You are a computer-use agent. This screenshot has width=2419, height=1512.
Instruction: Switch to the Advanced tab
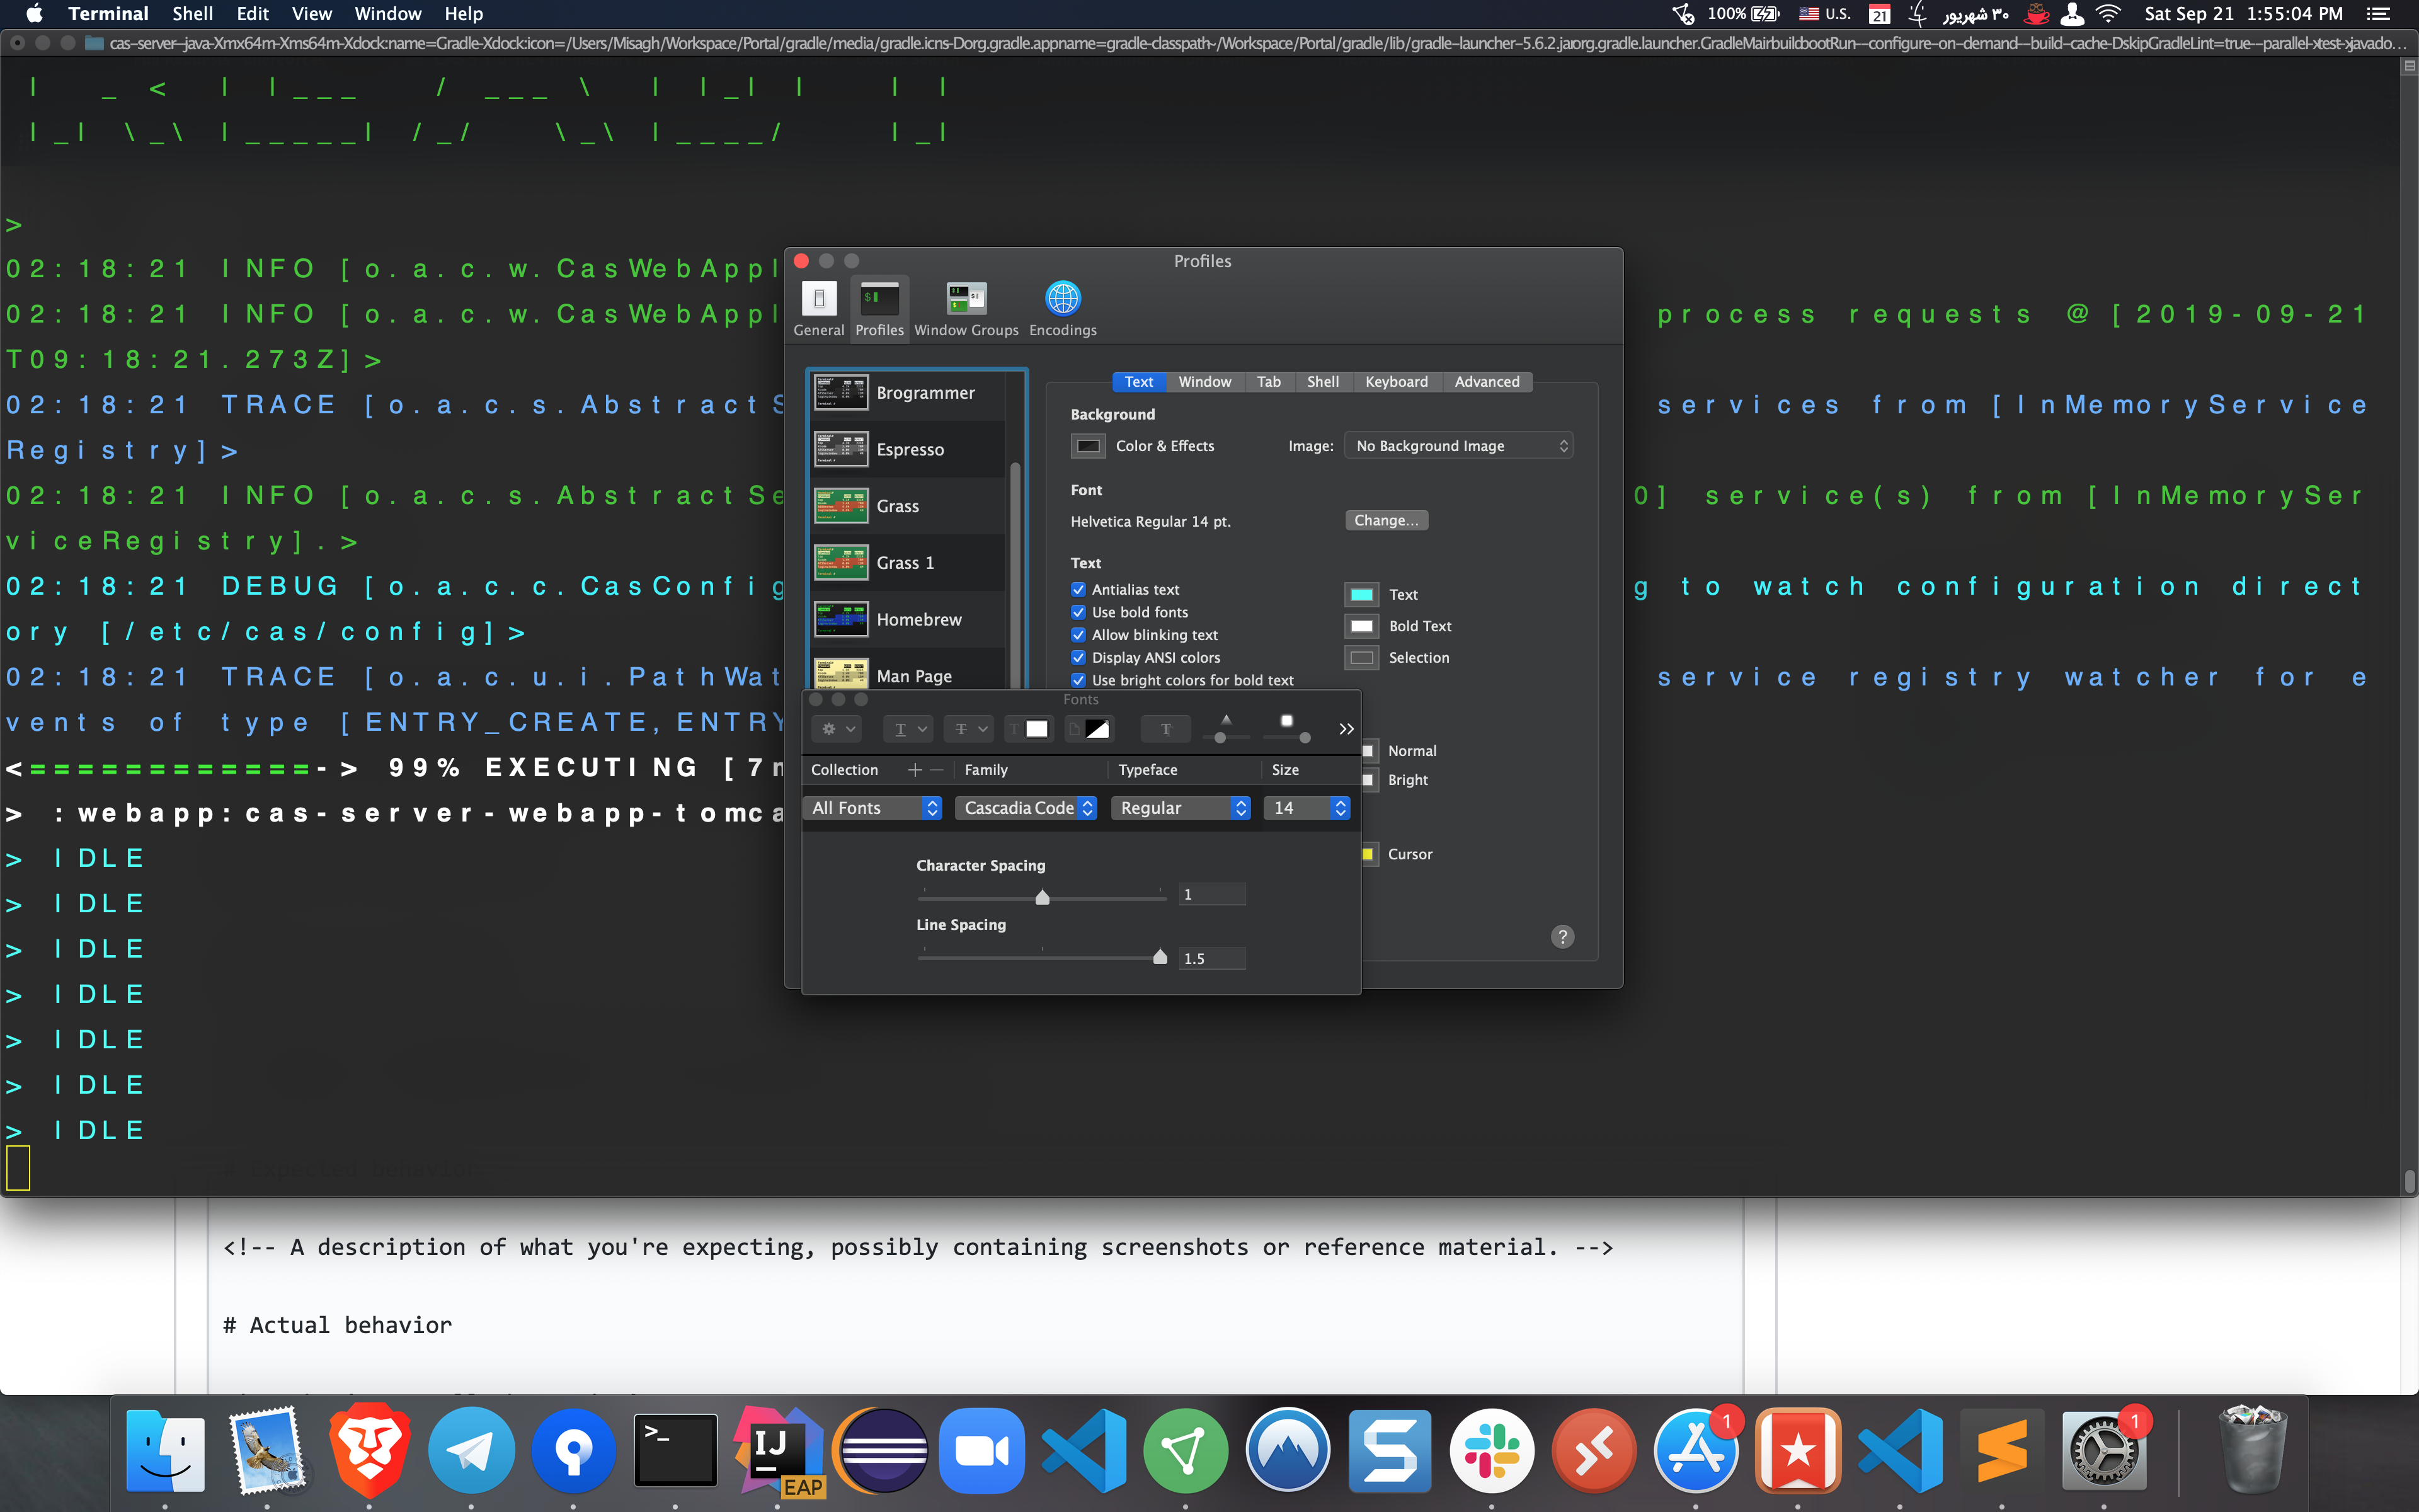click(x=1487, y=382)
